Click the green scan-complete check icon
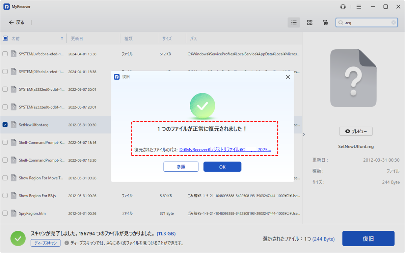Screen dimensions: 405x253 point(18,238)
